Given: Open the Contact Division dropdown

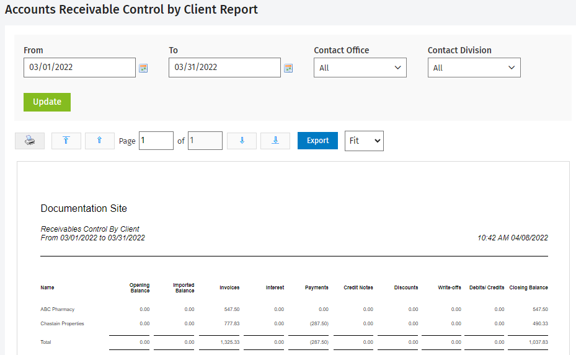Looking at the screenshot, I should [474, 68].
